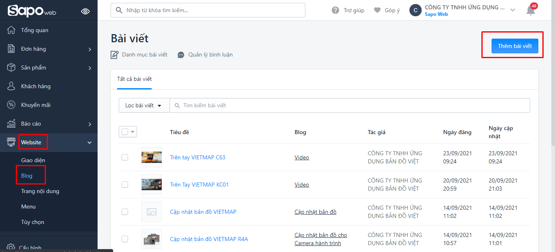Open the bulk-select dropdown arrow in header
Screen dimensions: 555x252
point(133,132)
